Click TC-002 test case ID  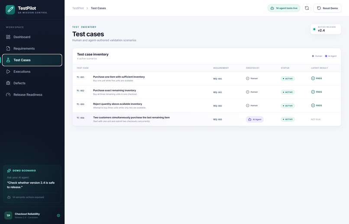81,91
